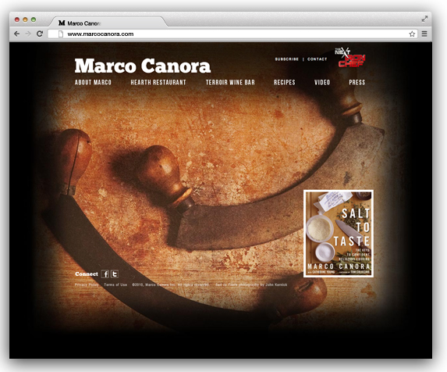
Task: Click the green zoom window button
Action: point(34,20)
